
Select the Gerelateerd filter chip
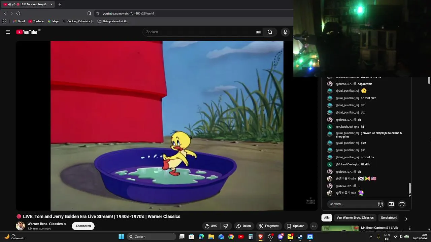click(x=389, y=218)
